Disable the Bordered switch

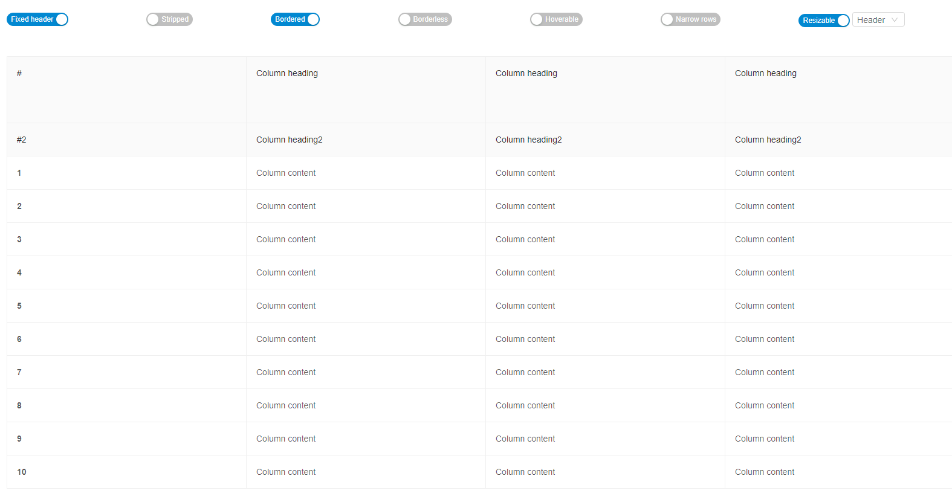[x=295, y=19]
